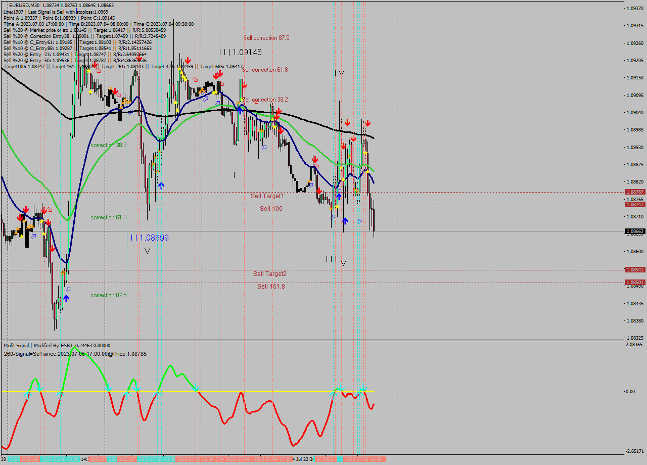
Task: Click the Sell correction 87.5 annotation
Action: pyautogui.click(x=267, y=37)
